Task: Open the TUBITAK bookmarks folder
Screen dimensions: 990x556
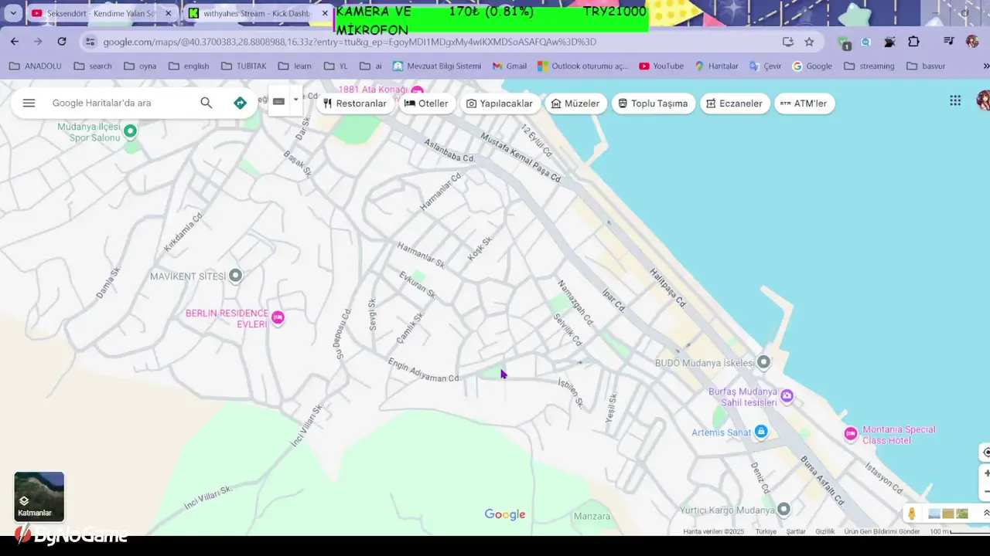Action: [244, 66]
